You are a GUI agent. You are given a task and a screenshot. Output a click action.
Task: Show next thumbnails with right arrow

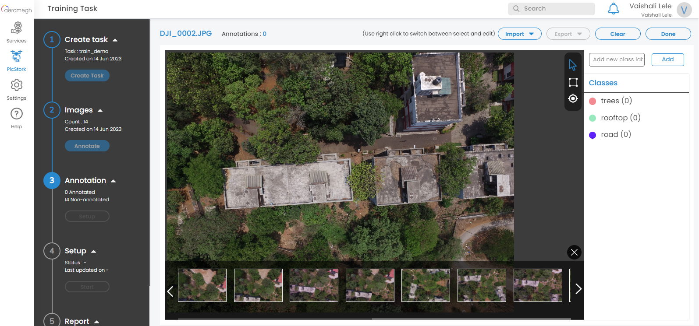(578, 289)
